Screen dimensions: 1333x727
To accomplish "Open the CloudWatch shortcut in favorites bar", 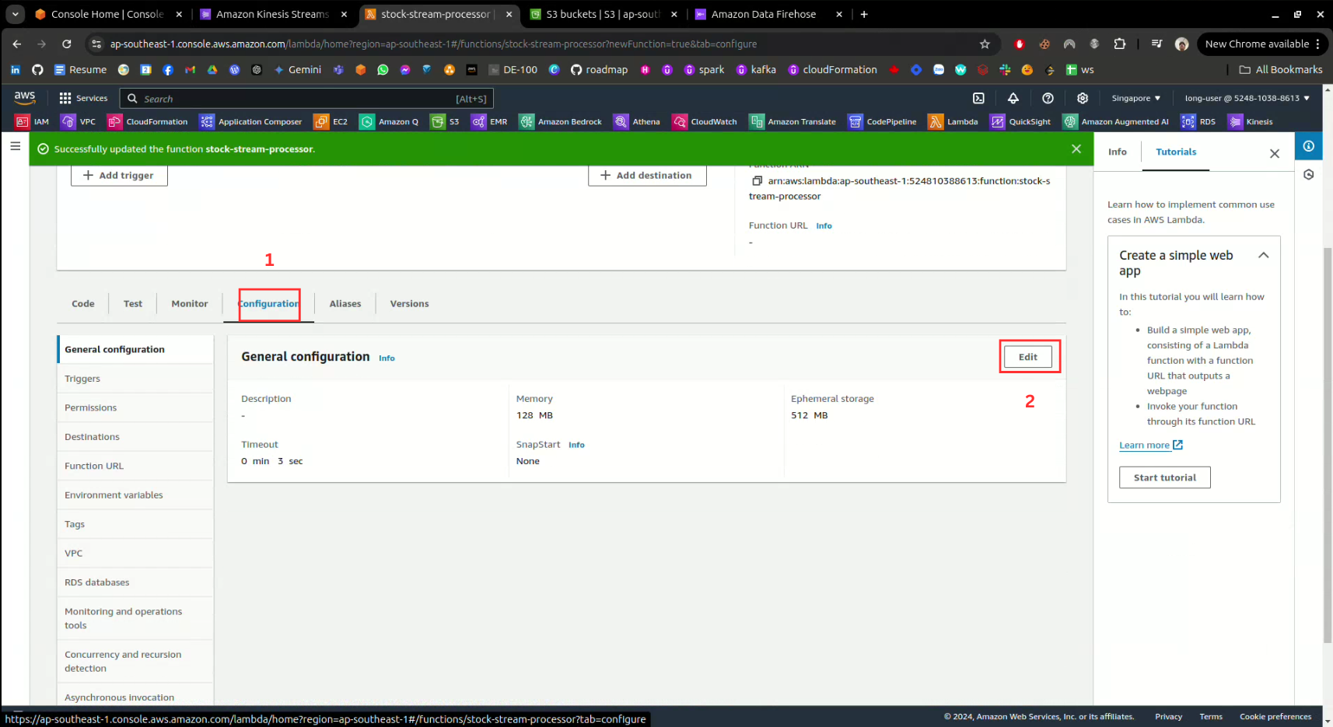I will (x=705, y=121).
